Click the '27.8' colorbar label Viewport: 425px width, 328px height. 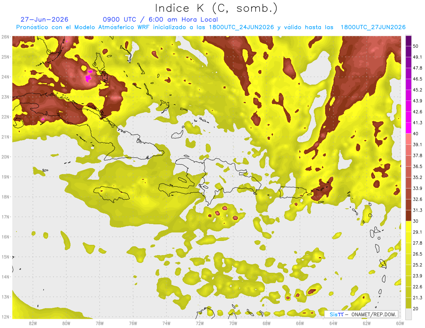(x=418, y=243)
